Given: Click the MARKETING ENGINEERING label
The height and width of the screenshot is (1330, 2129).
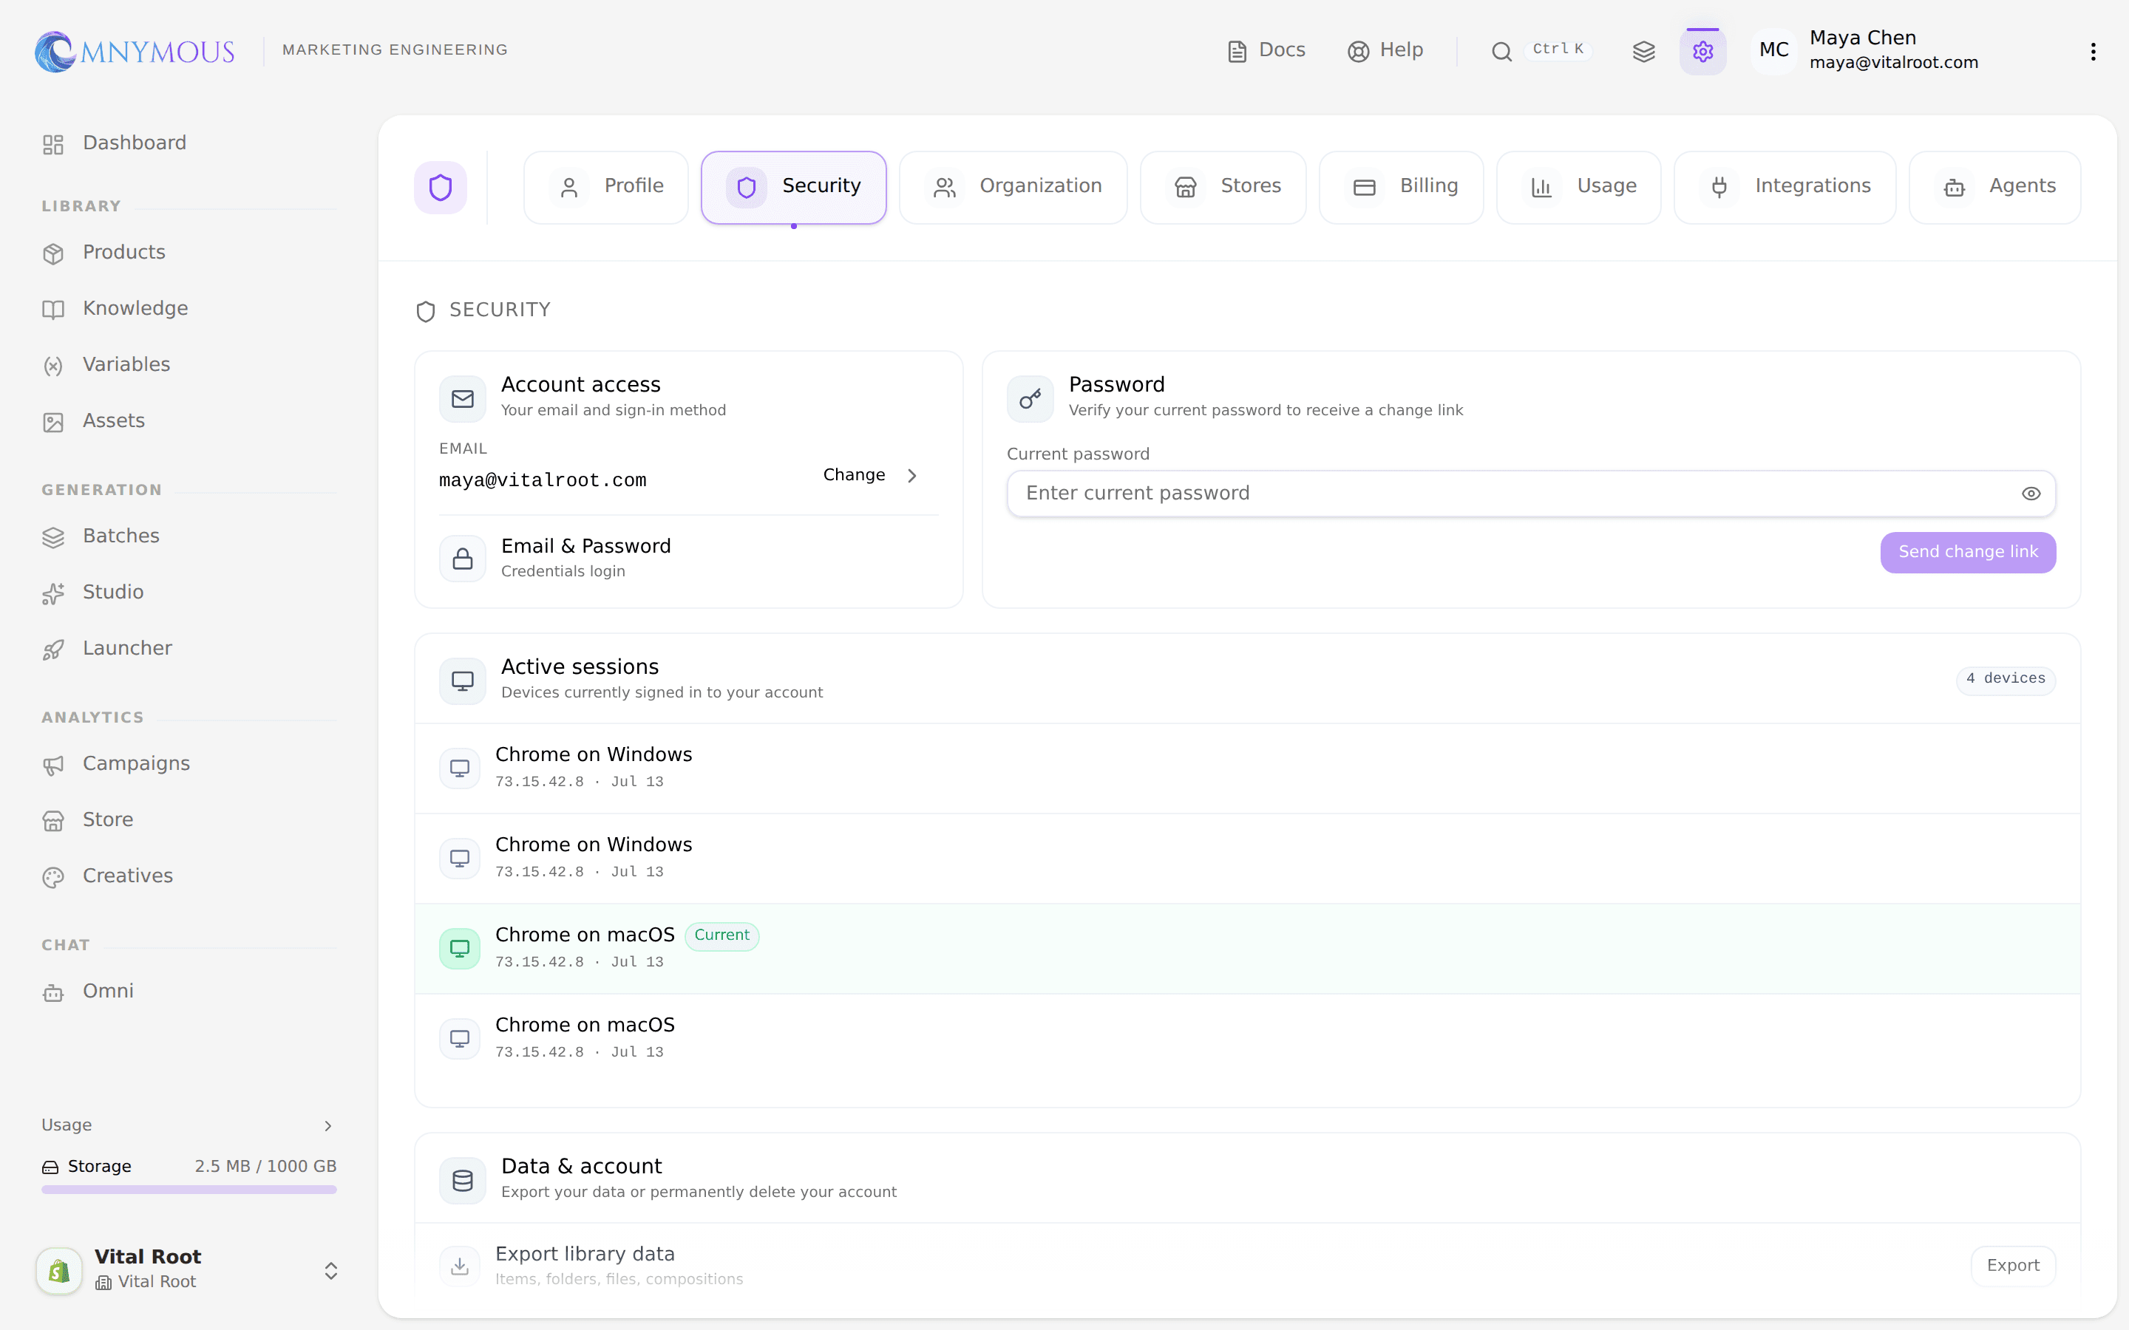Looking at the screenshot, I should click(x=395, y=50).
